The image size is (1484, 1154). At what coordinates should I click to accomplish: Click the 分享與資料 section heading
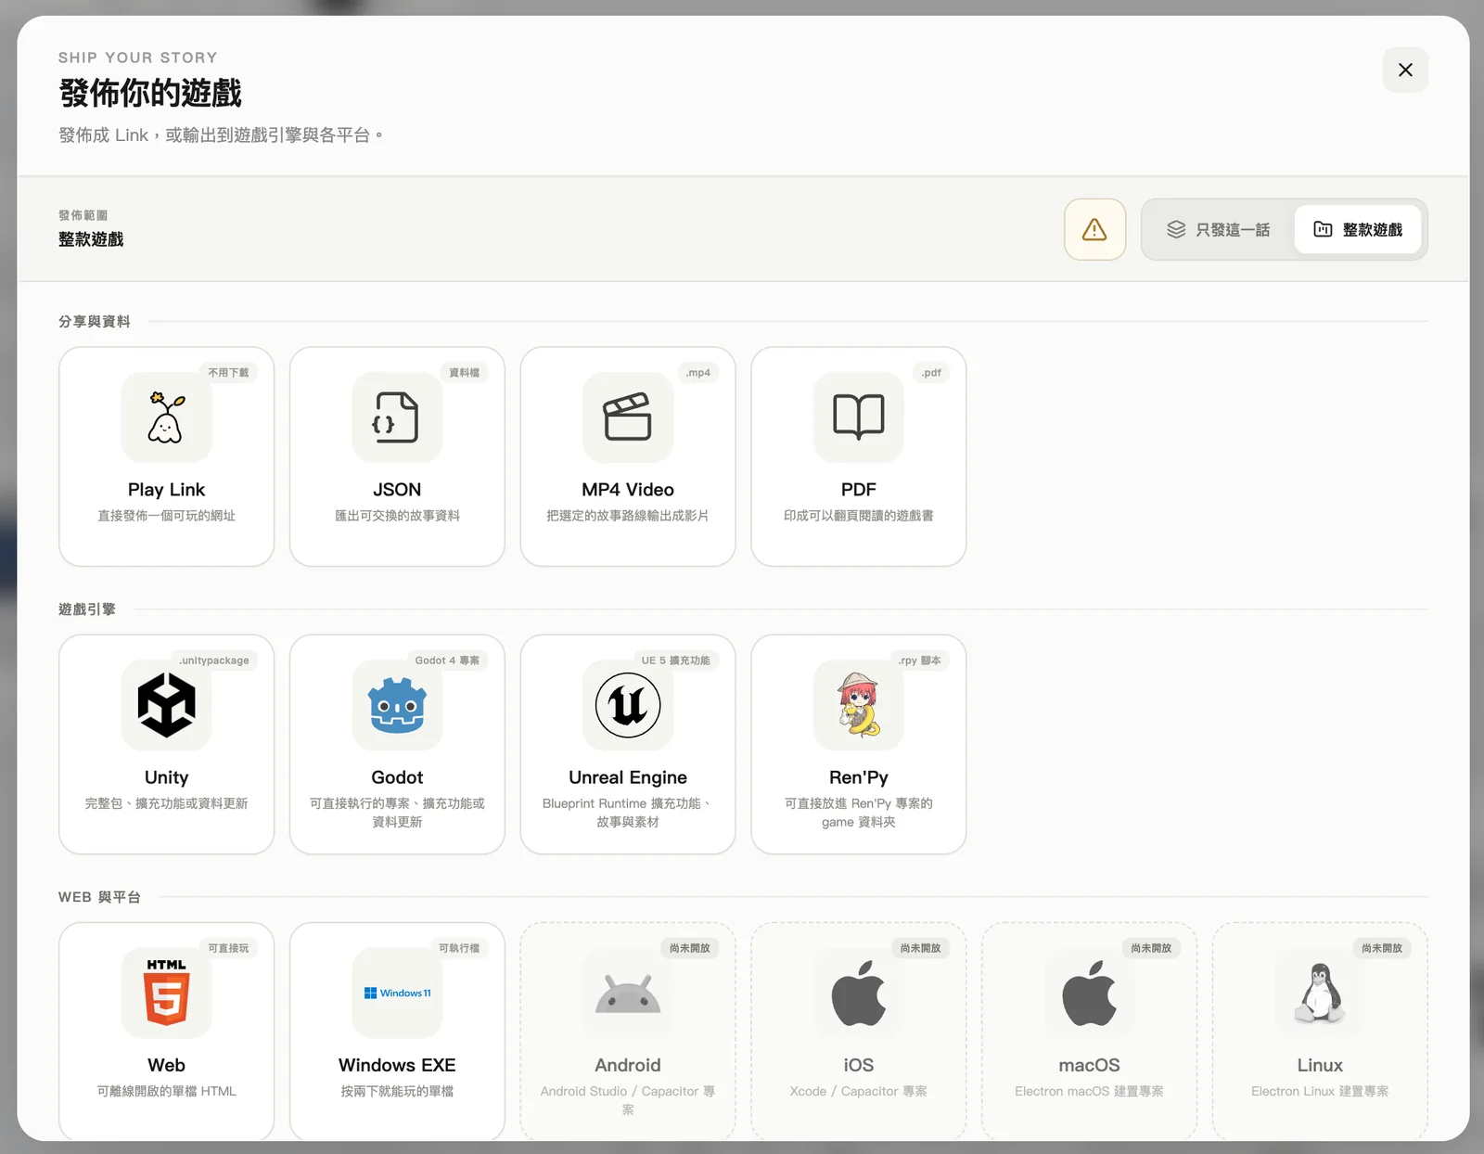[95, 322]
